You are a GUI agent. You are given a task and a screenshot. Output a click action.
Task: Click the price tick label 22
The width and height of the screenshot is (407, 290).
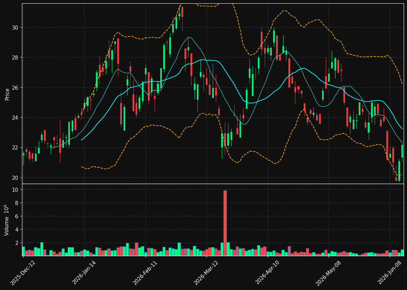click(x=16, y=147)
